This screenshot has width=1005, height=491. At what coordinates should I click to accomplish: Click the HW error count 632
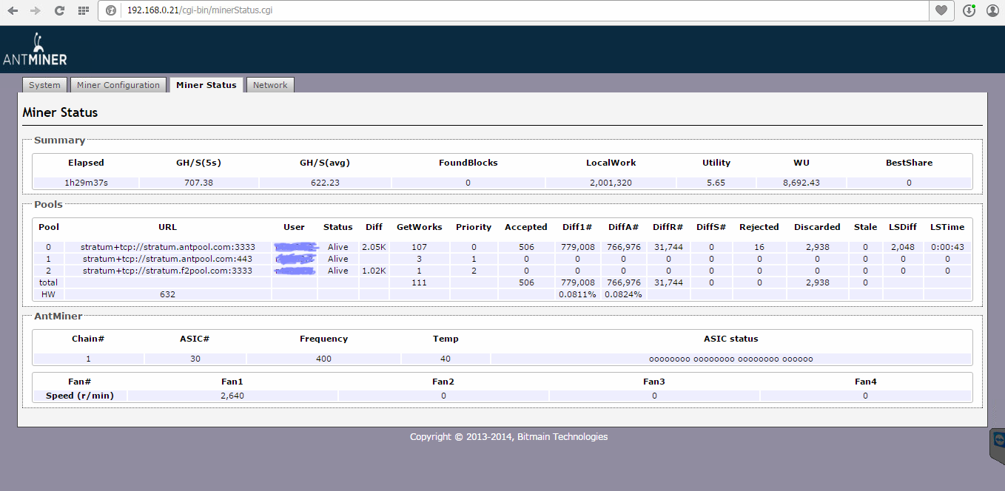167,294
